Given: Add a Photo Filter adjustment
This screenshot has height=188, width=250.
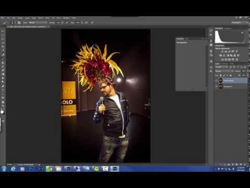Looking at the screenshot, I should 231,55.
